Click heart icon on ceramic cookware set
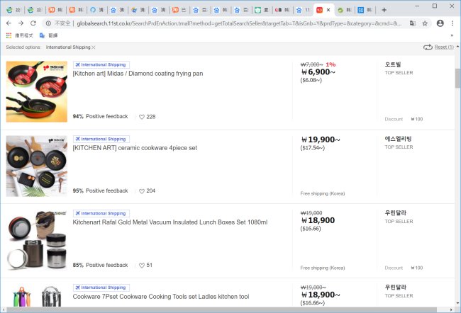The width and height of the screenshot is (461, 313). (x=142, y=191)
